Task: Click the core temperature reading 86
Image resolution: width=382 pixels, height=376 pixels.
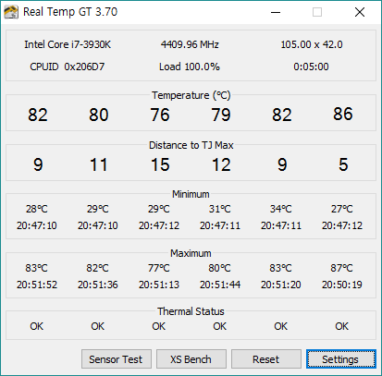Action: click(x=343, y=114)
